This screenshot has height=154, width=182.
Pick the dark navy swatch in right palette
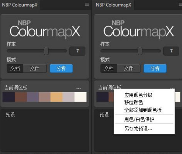click(x=103, y=97)
